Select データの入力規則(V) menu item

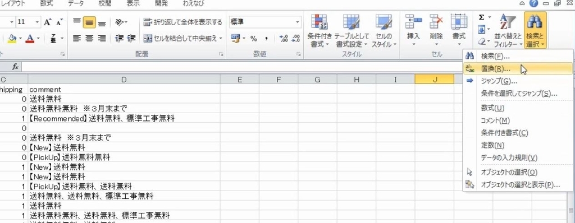(x=518, y=158)
